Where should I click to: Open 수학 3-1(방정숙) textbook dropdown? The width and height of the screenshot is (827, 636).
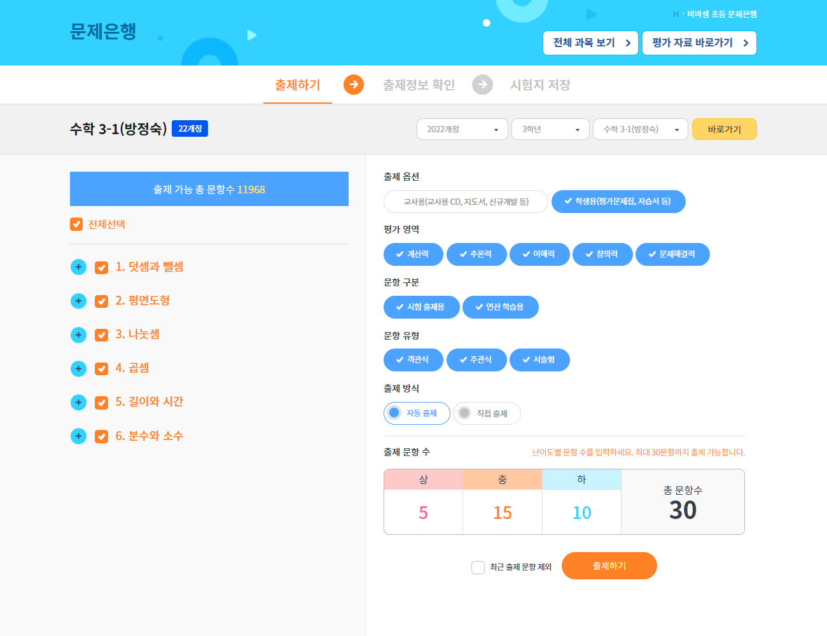[x=640, y=129]
